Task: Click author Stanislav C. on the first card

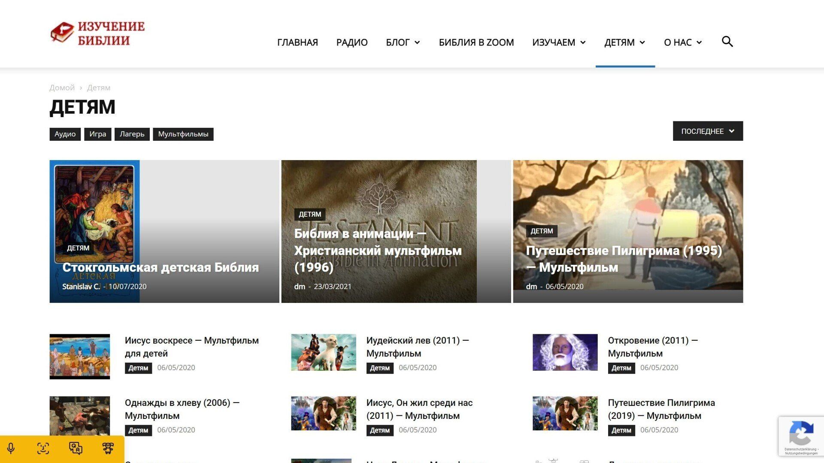Action: (81, 287)
